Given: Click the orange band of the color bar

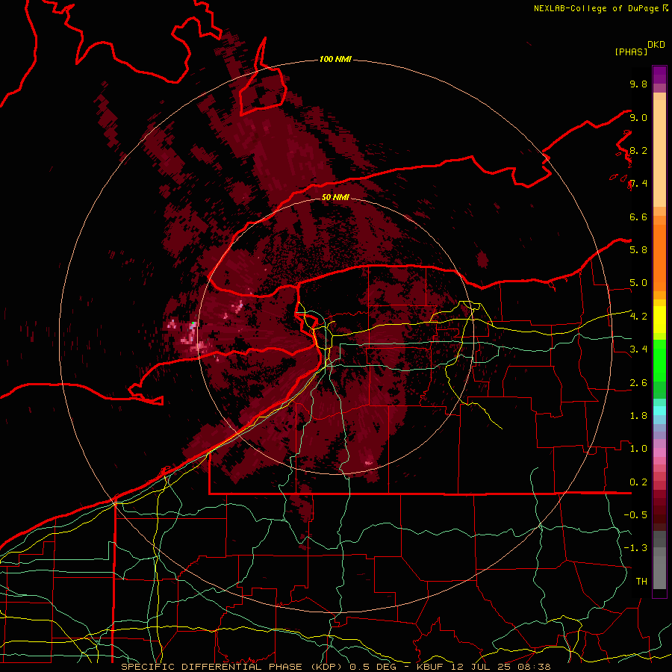Looking at the screenshot, I should click(659, 257).
